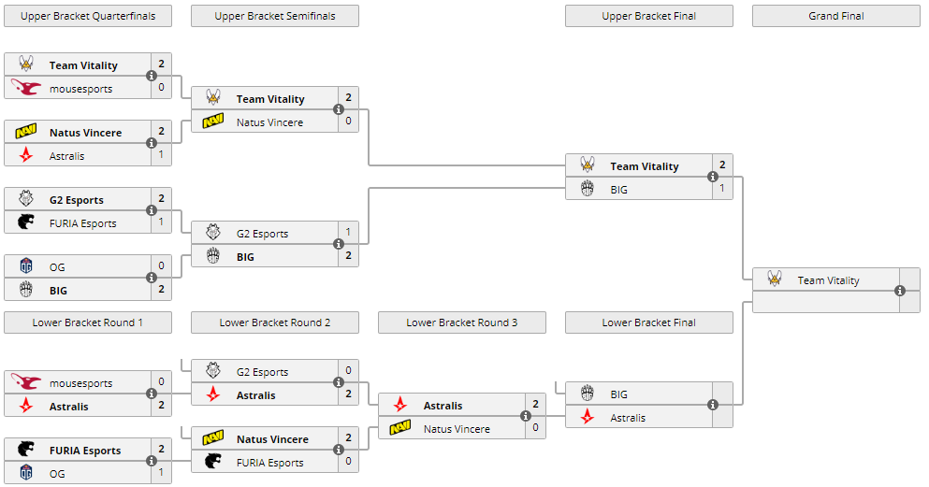Select the Upper Bracket Quarterfinals header
Image resolution: width=929 pixels, height=487 pixels.
coord(88,16)
